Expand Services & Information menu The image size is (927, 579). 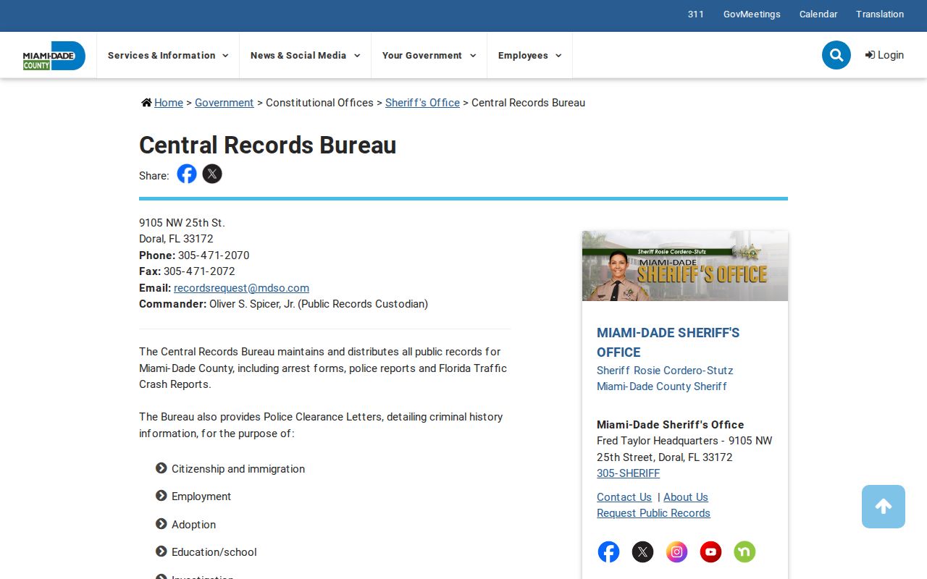[x=168, y=55]
